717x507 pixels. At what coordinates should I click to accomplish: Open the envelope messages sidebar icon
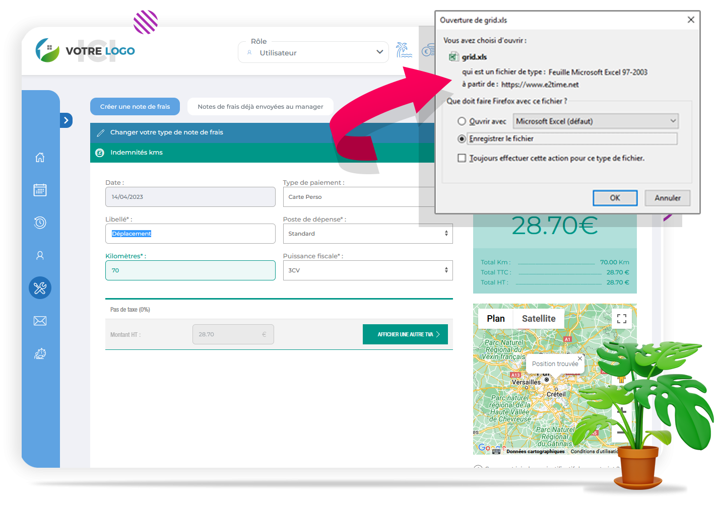point(40,321)
